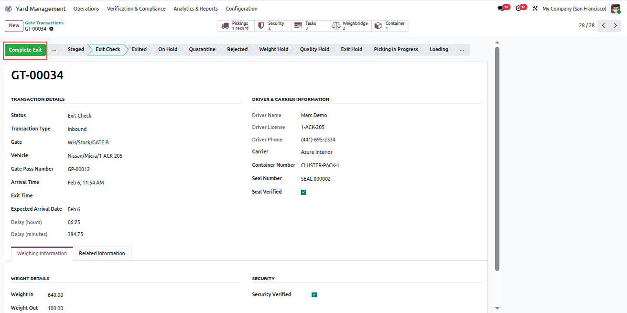Open the Security shield smart button
The image size is (627, 313).
(273, 26)
